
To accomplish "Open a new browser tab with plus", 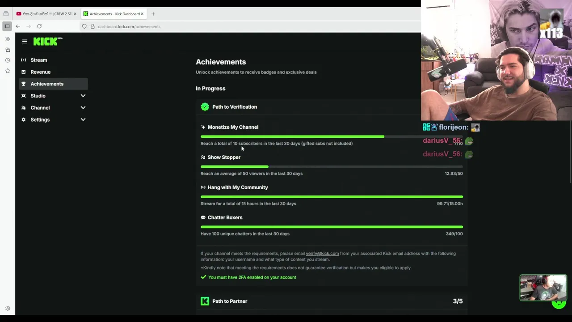I will [153, 14].
